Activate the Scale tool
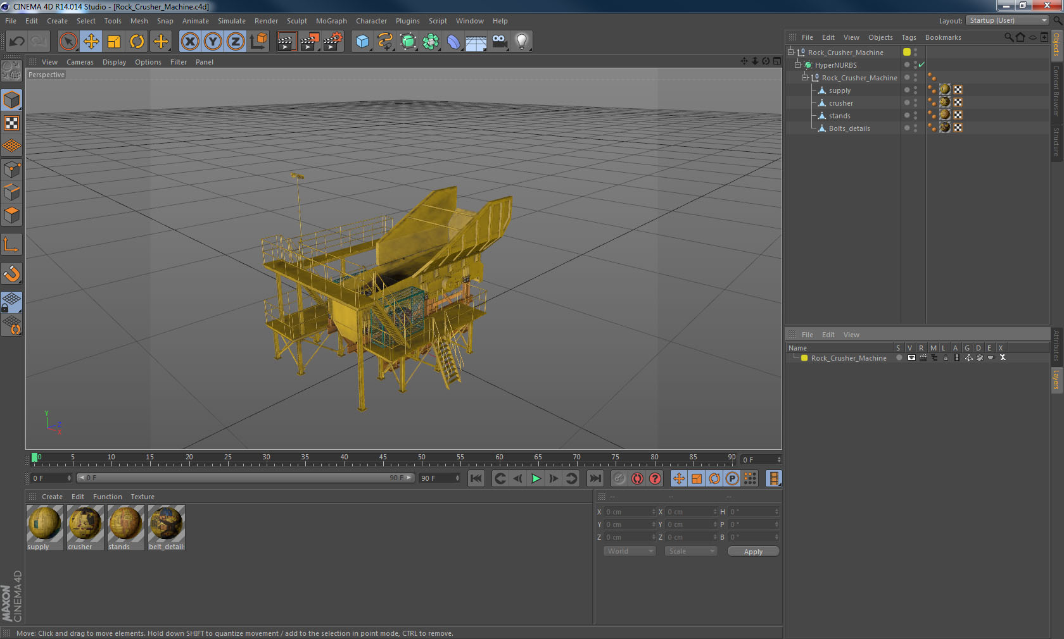 (x=114, y=42)
